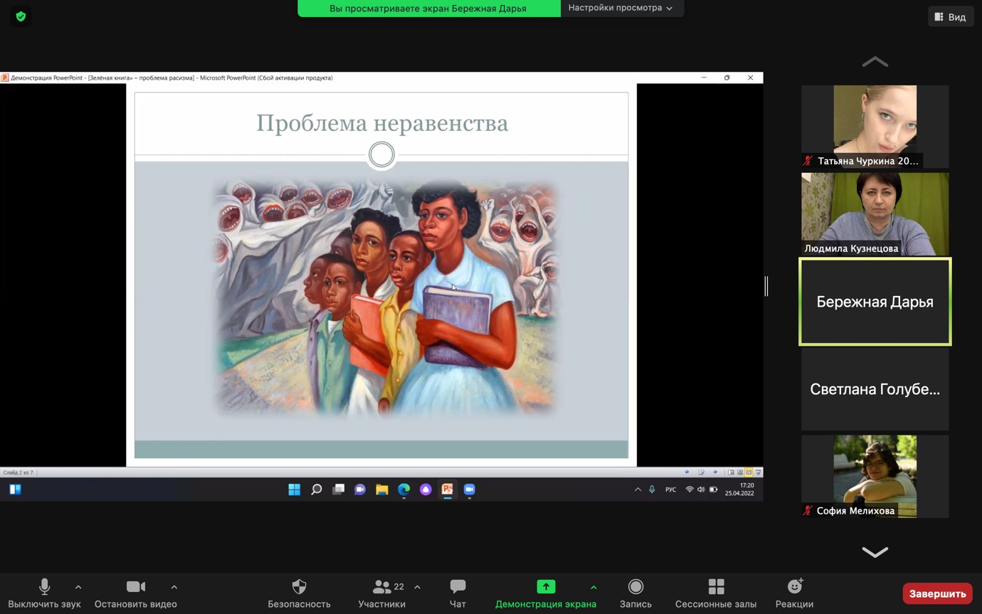Viewport: 982px width, 614px height.
Task: Open the Участники participants panel
Action: point(382,593)
